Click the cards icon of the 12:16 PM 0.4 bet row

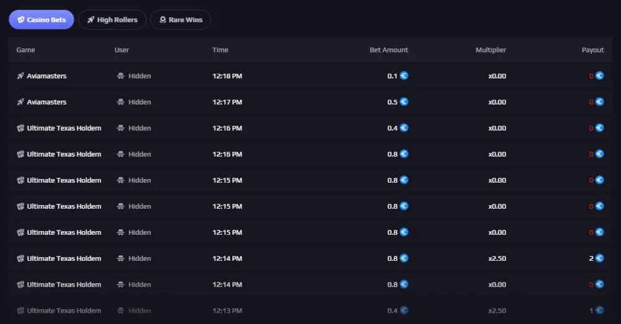(20, 128)
